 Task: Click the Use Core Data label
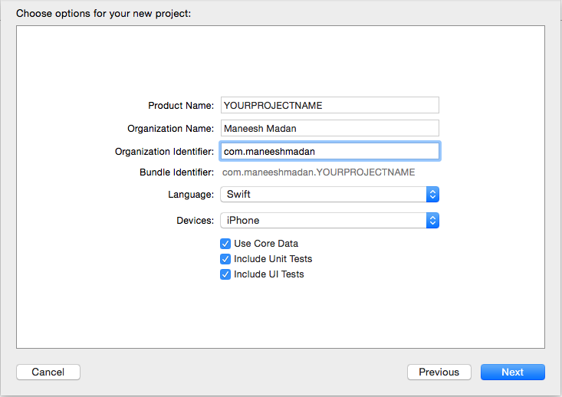coord(266,244)
